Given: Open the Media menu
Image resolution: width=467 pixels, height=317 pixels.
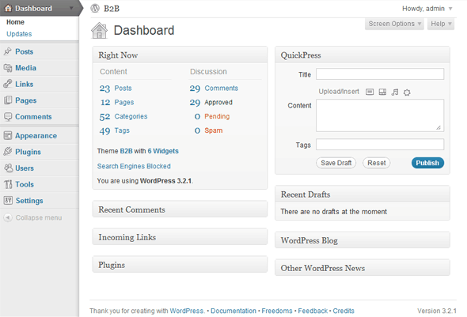Looking at the screenshot, I should click(x=25, y=68).
